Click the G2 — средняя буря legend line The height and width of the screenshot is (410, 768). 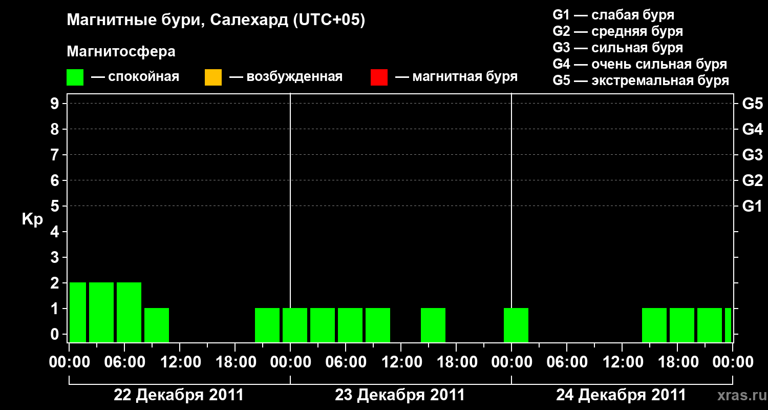click(618, 31)
